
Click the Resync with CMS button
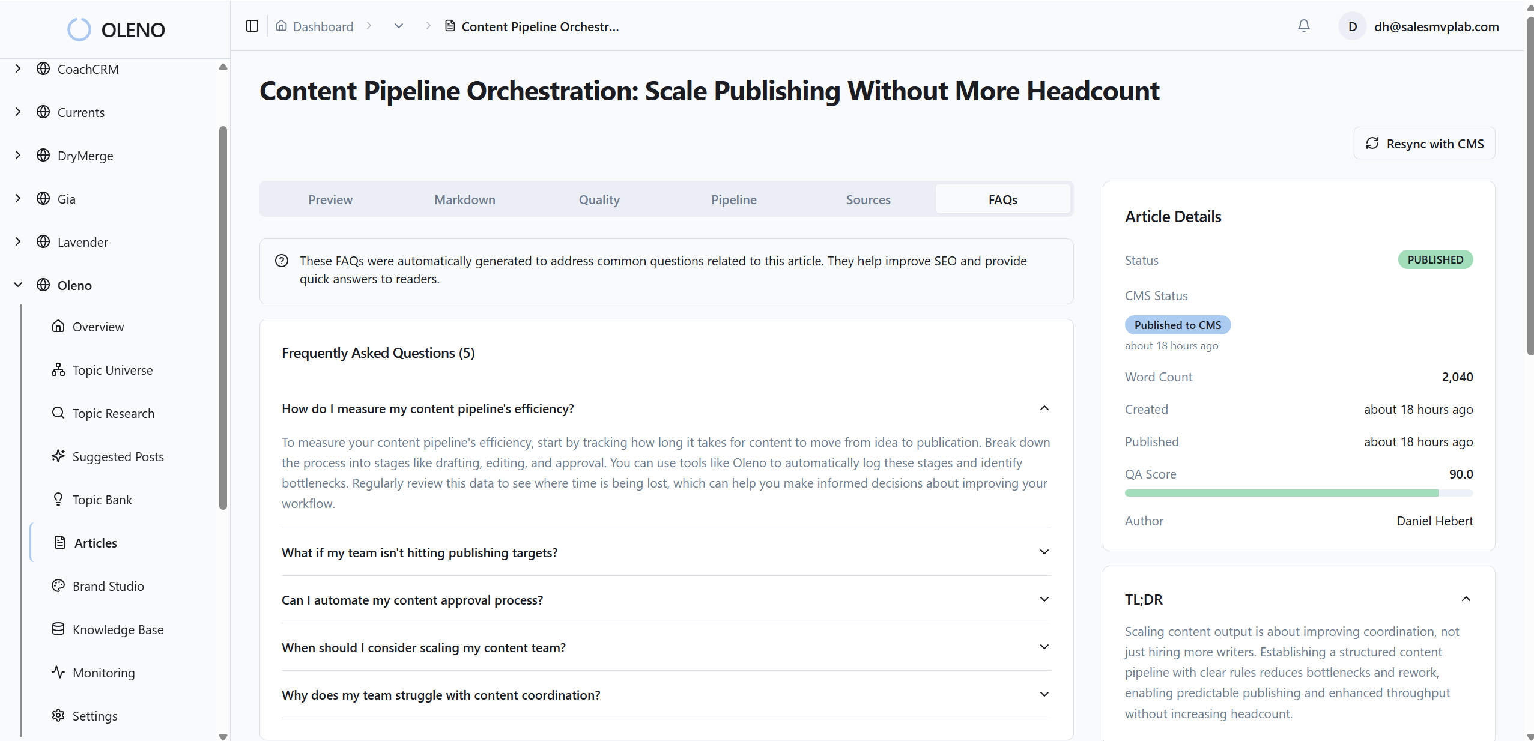coord(1424,143)
